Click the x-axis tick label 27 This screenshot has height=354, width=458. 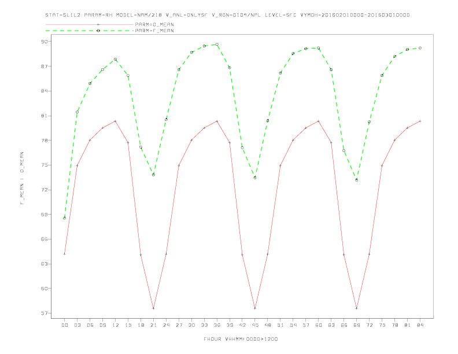(179, 325)
